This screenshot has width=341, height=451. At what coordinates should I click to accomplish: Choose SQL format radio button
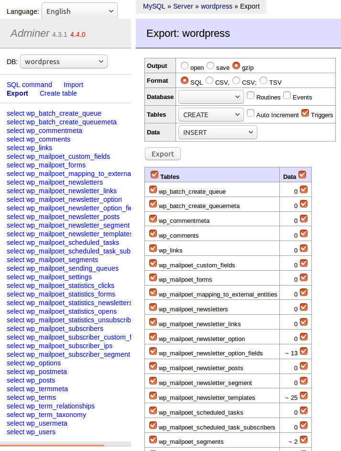(185, 80)
